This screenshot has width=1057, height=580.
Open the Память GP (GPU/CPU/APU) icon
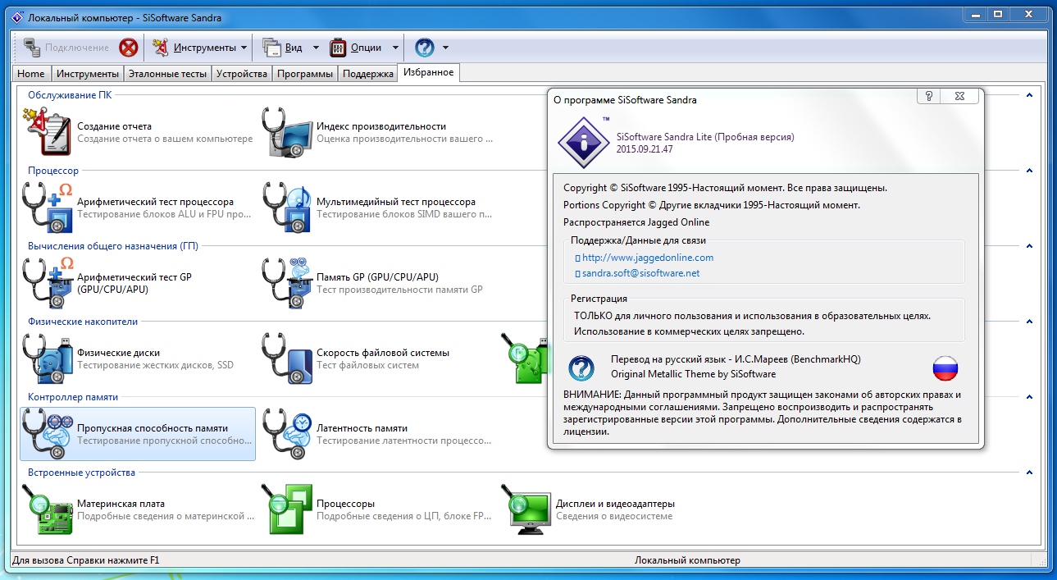(287, 283)
